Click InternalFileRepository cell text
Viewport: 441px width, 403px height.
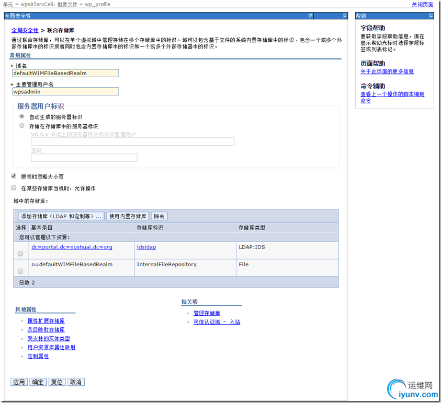point(166,264)
